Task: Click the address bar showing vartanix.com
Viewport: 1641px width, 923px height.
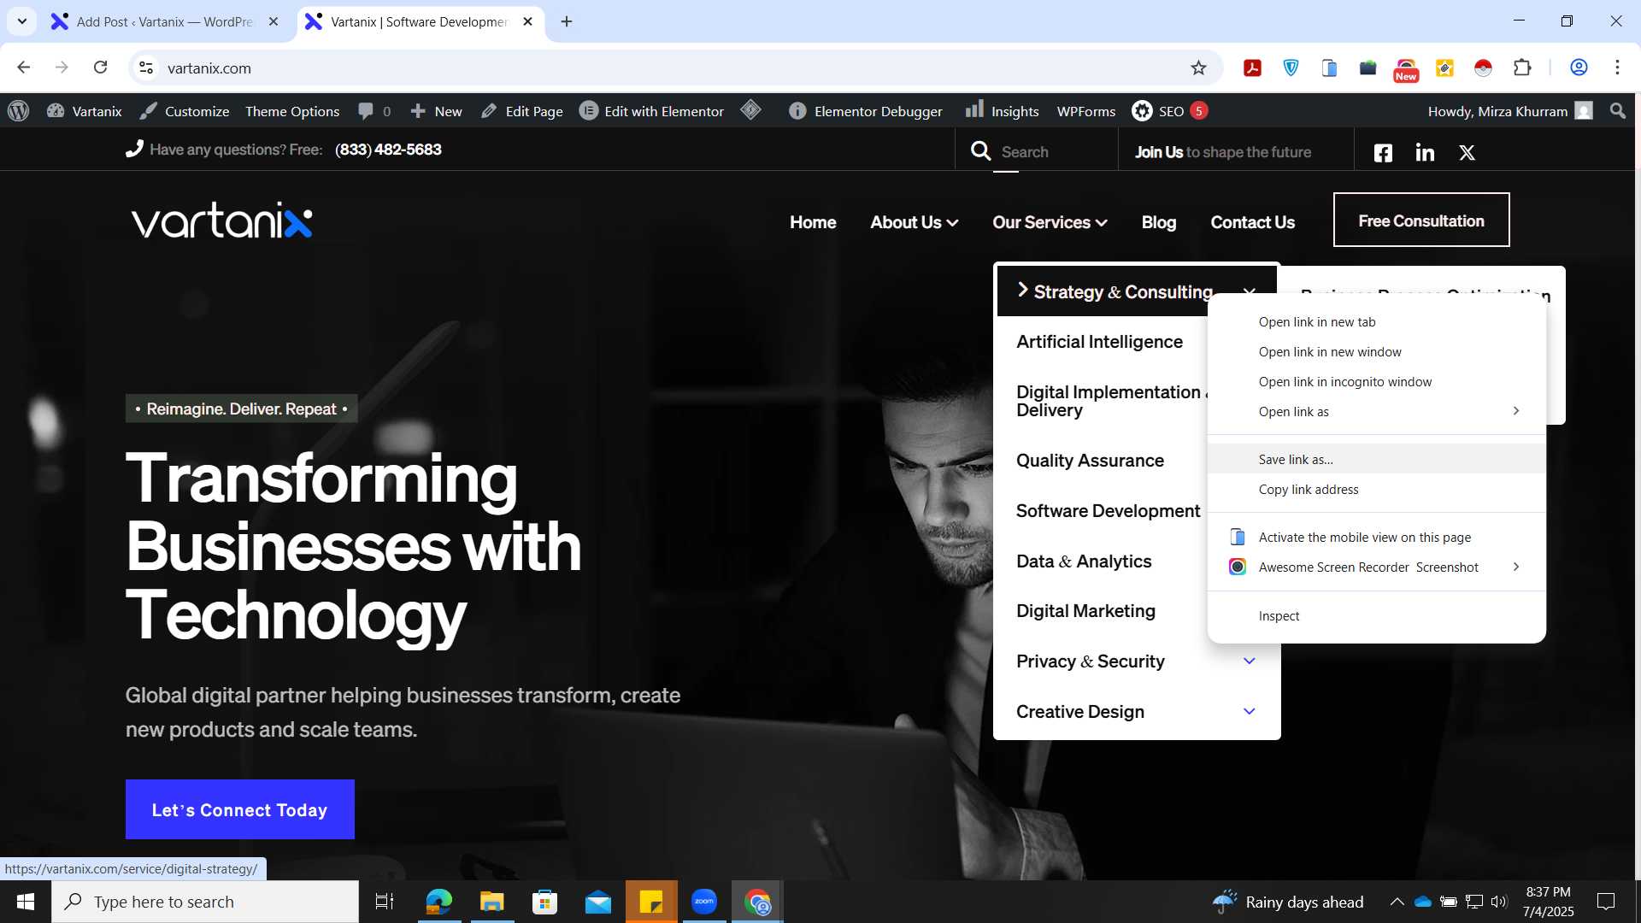Action: click(x=675, y=68)
